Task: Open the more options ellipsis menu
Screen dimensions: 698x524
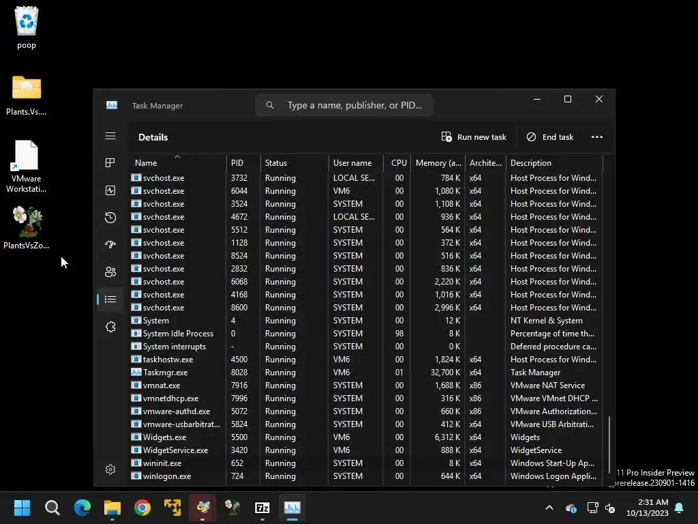Action: point(597,136)
